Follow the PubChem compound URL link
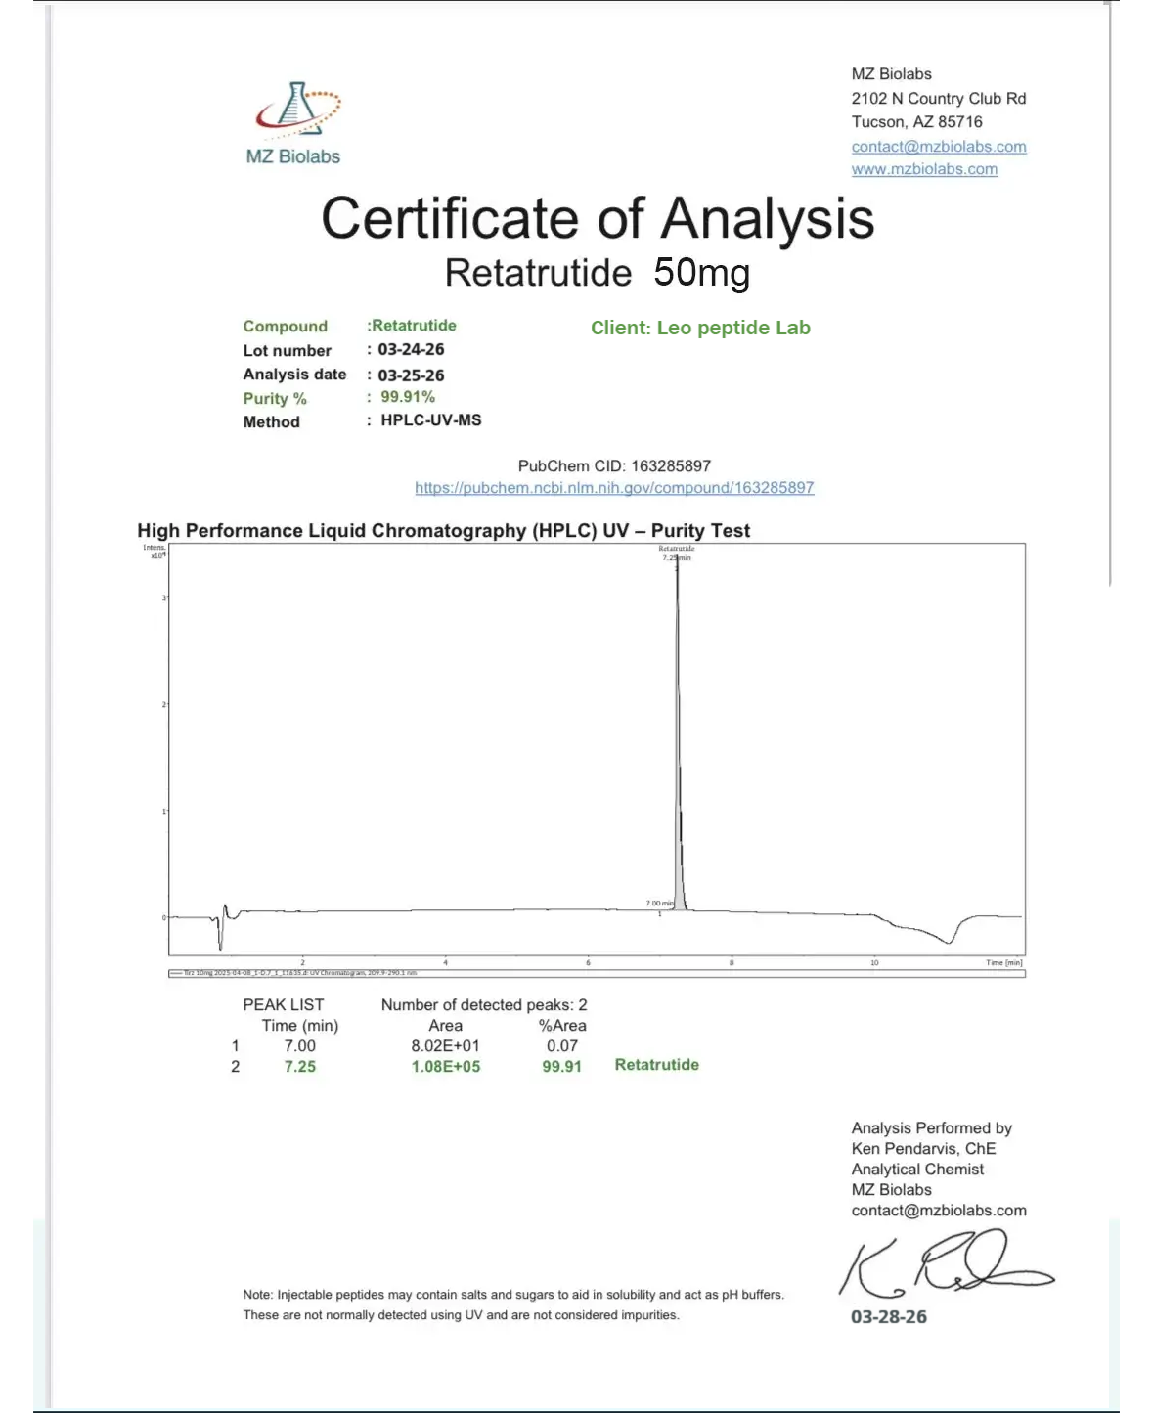Image resolution: width=1153 pixels, height=1413 pixels. [x=614, y=487]
